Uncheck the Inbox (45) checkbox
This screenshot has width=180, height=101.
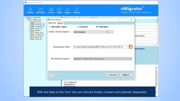click(31, 33)
